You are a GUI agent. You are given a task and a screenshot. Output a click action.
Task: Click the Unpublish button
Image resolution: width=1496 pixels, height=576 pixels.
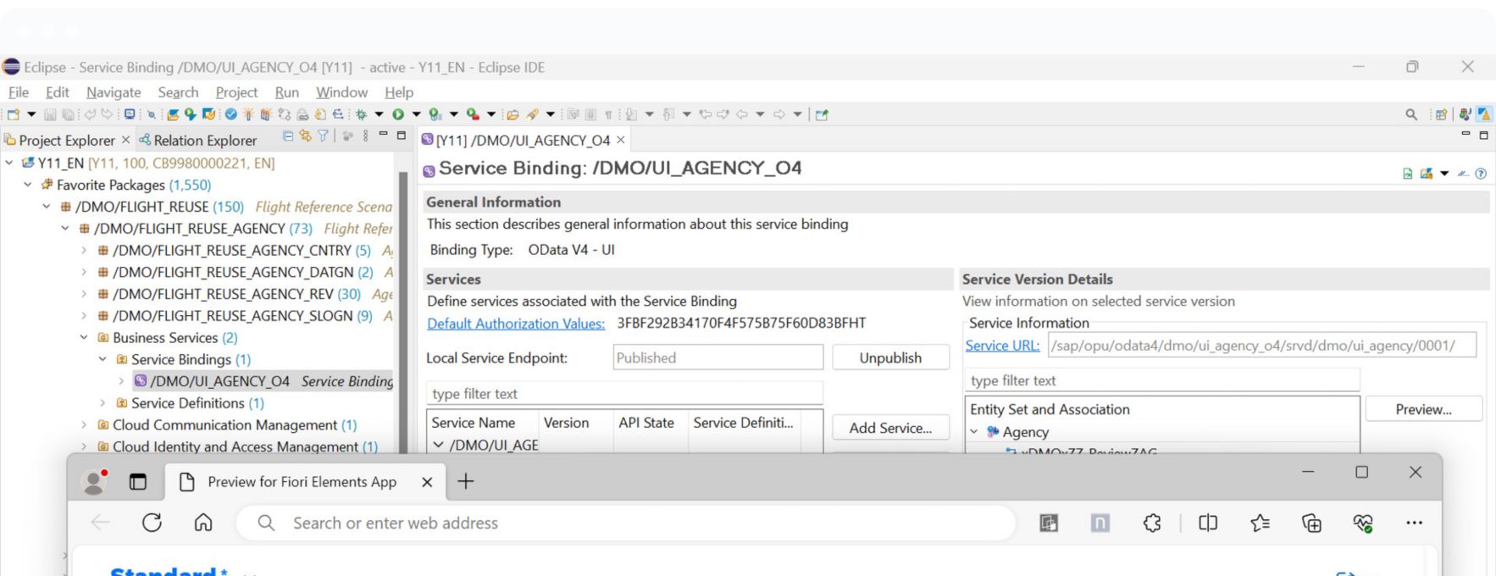[x=889, y=357]
